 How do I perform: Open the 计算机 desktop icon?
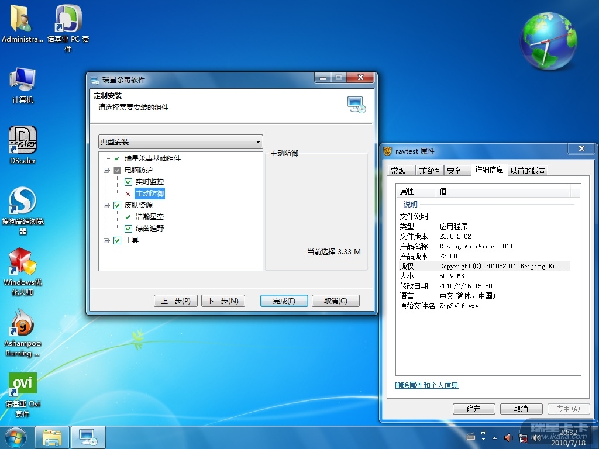(23, 85)
